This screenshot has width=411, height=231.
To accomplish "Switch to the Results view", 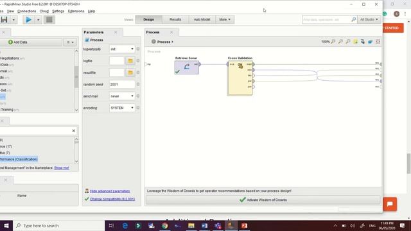I will 175,19.
